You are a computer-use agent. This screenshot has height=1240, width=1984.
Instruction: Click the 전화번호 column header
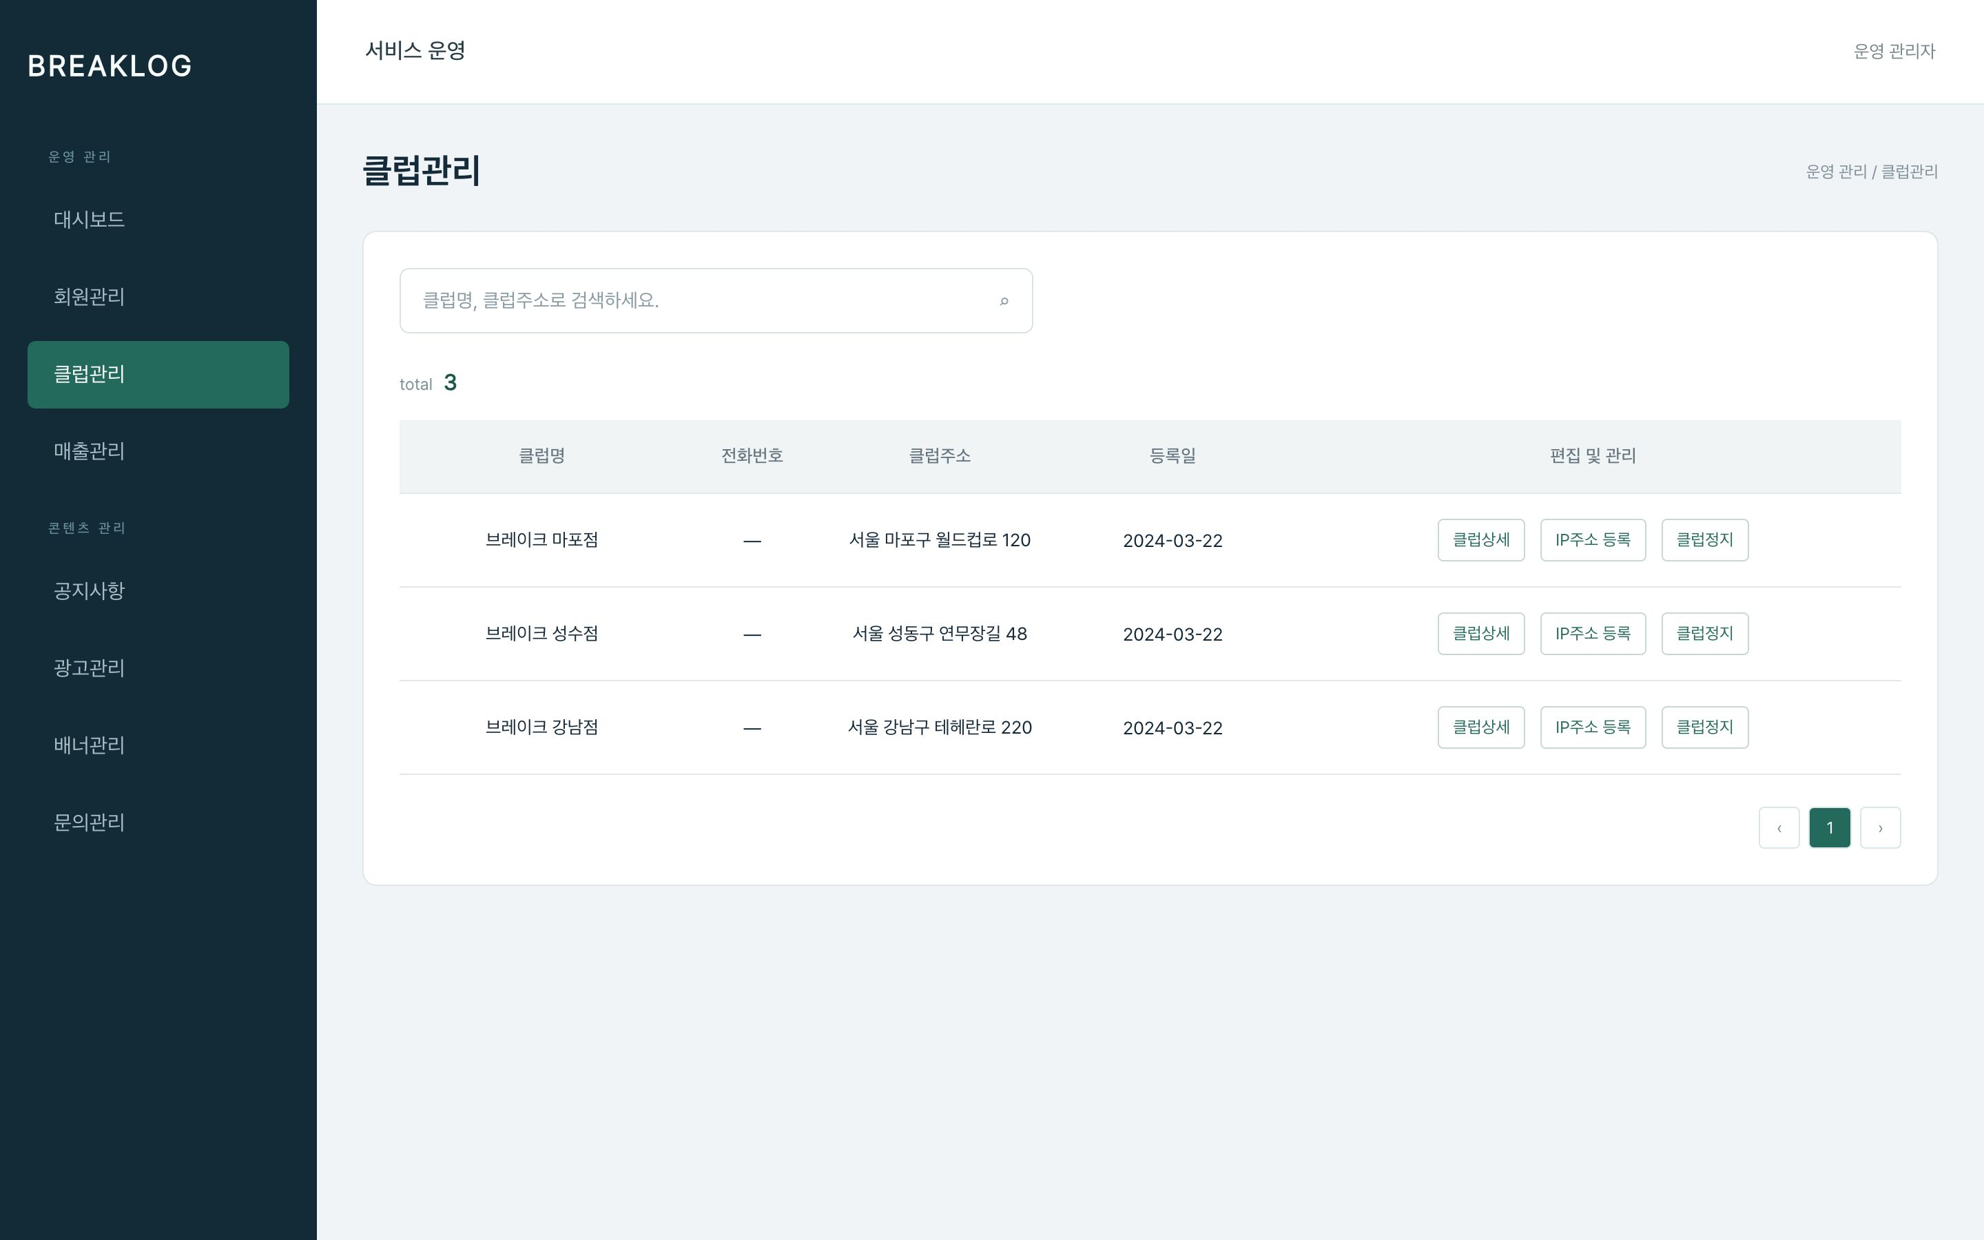click(752, 456)
